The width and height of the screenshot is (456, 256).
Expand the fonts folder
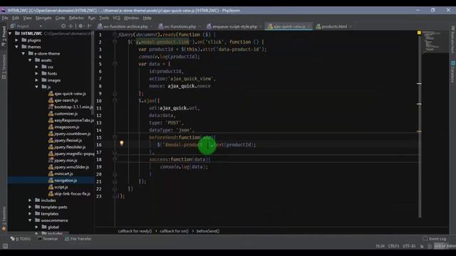coord(36,74)
